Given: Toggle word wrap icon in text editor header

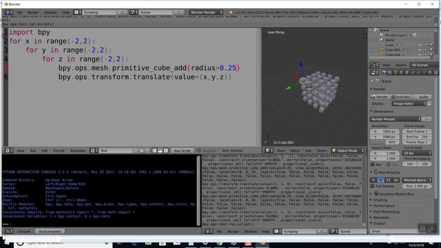Looking at the screenshot, I should 160,151.
